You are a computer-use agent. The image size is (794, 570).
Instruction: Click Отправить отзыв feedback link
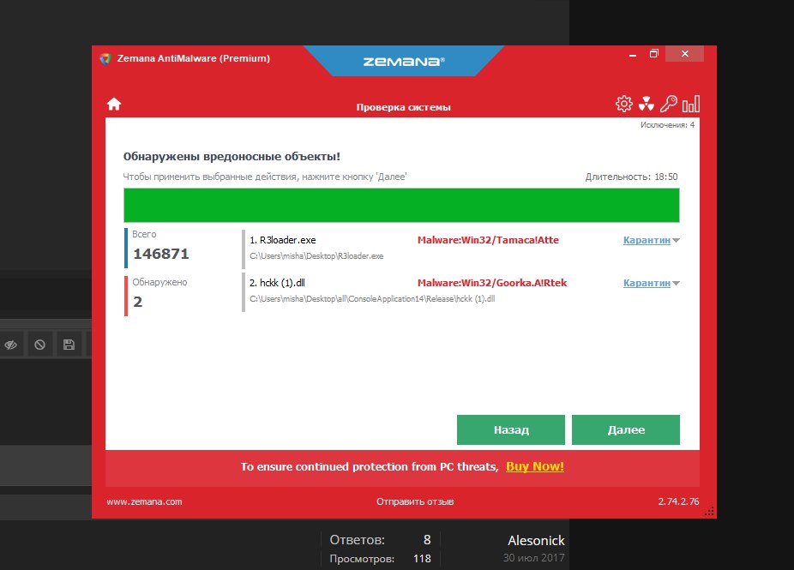[x=415, y=501]
